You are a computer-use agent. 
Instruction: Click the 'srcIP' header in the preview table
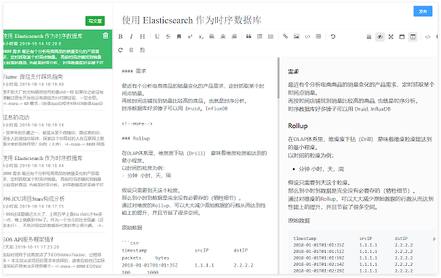366,239
